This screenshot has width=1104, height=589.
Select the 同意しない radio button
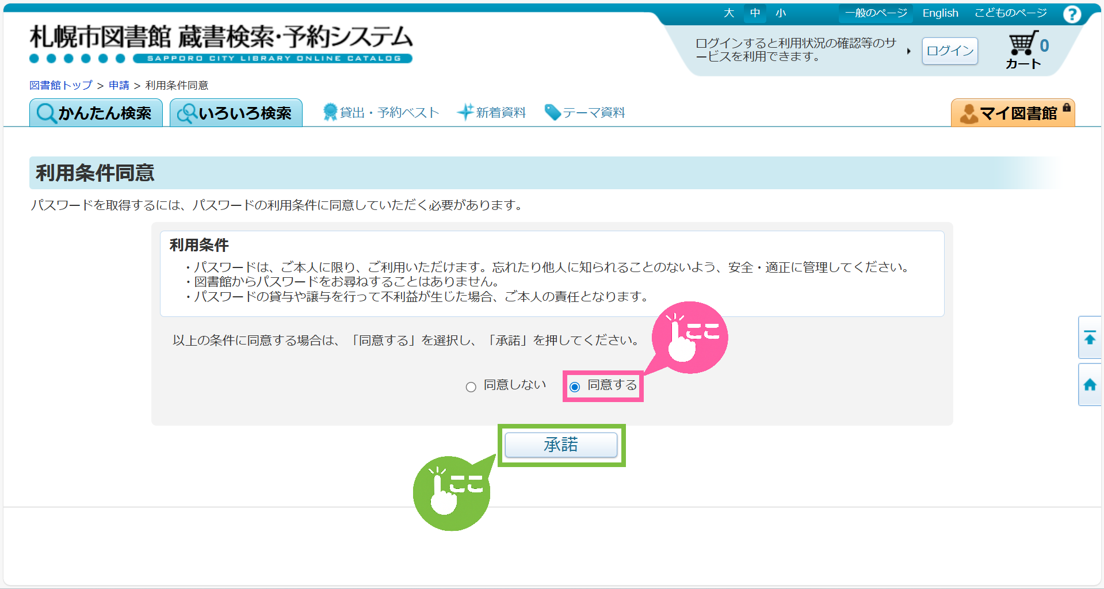tap(471, 387)
